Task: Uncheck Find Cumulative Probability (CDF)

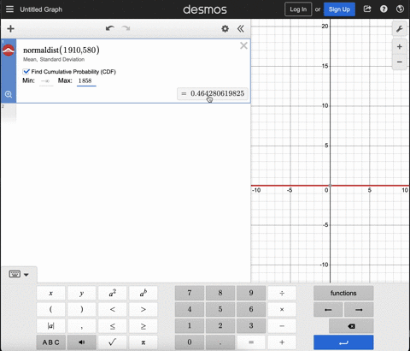Action: click(26, 71)
